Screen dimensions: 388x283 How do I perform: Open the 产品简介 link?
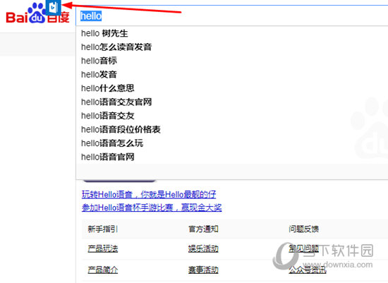[103, 270]
